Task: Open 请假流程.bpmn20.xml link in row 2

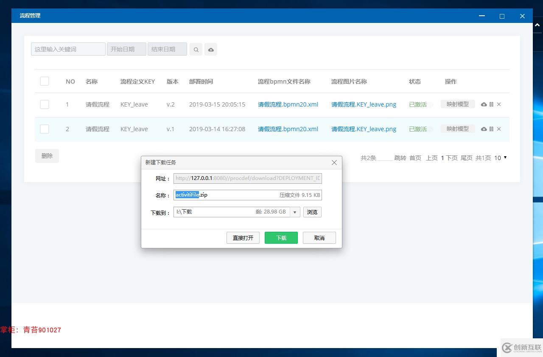Action: [288, 129]
